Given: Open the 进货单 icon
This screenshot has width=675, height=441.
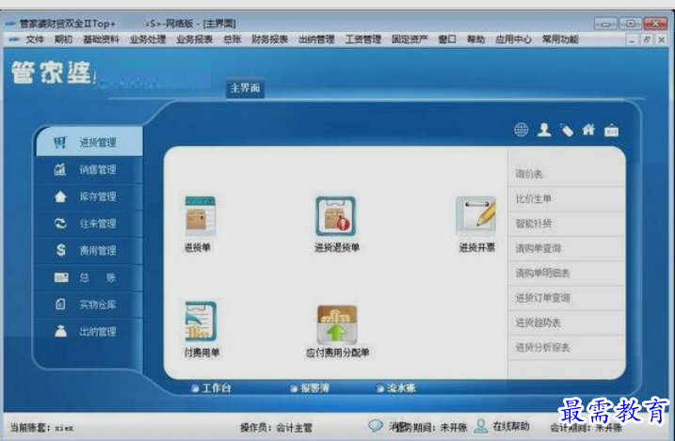Looking at the screenshot, I should point(201,215).
